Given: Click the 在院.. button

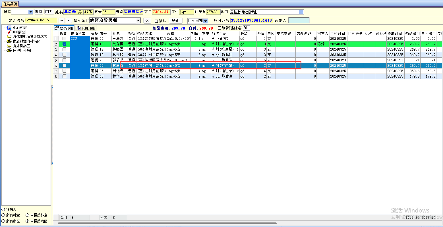Looking at the screenshot, I should tap(49, 12).
